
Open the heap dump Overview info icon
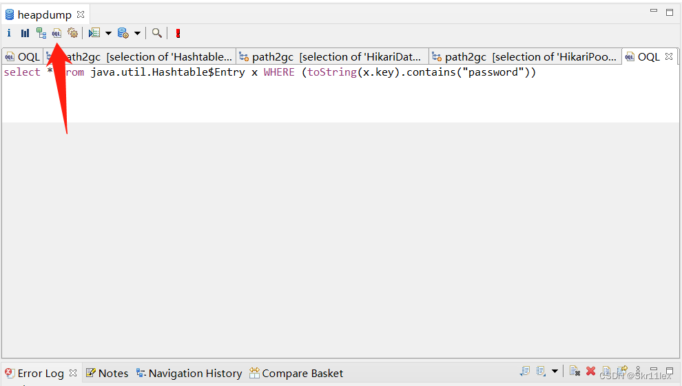tap(9, 33)
